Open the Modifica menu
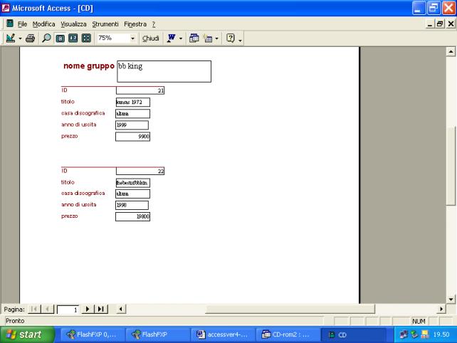Screen dimensions: 457x343 coord(43,24)
